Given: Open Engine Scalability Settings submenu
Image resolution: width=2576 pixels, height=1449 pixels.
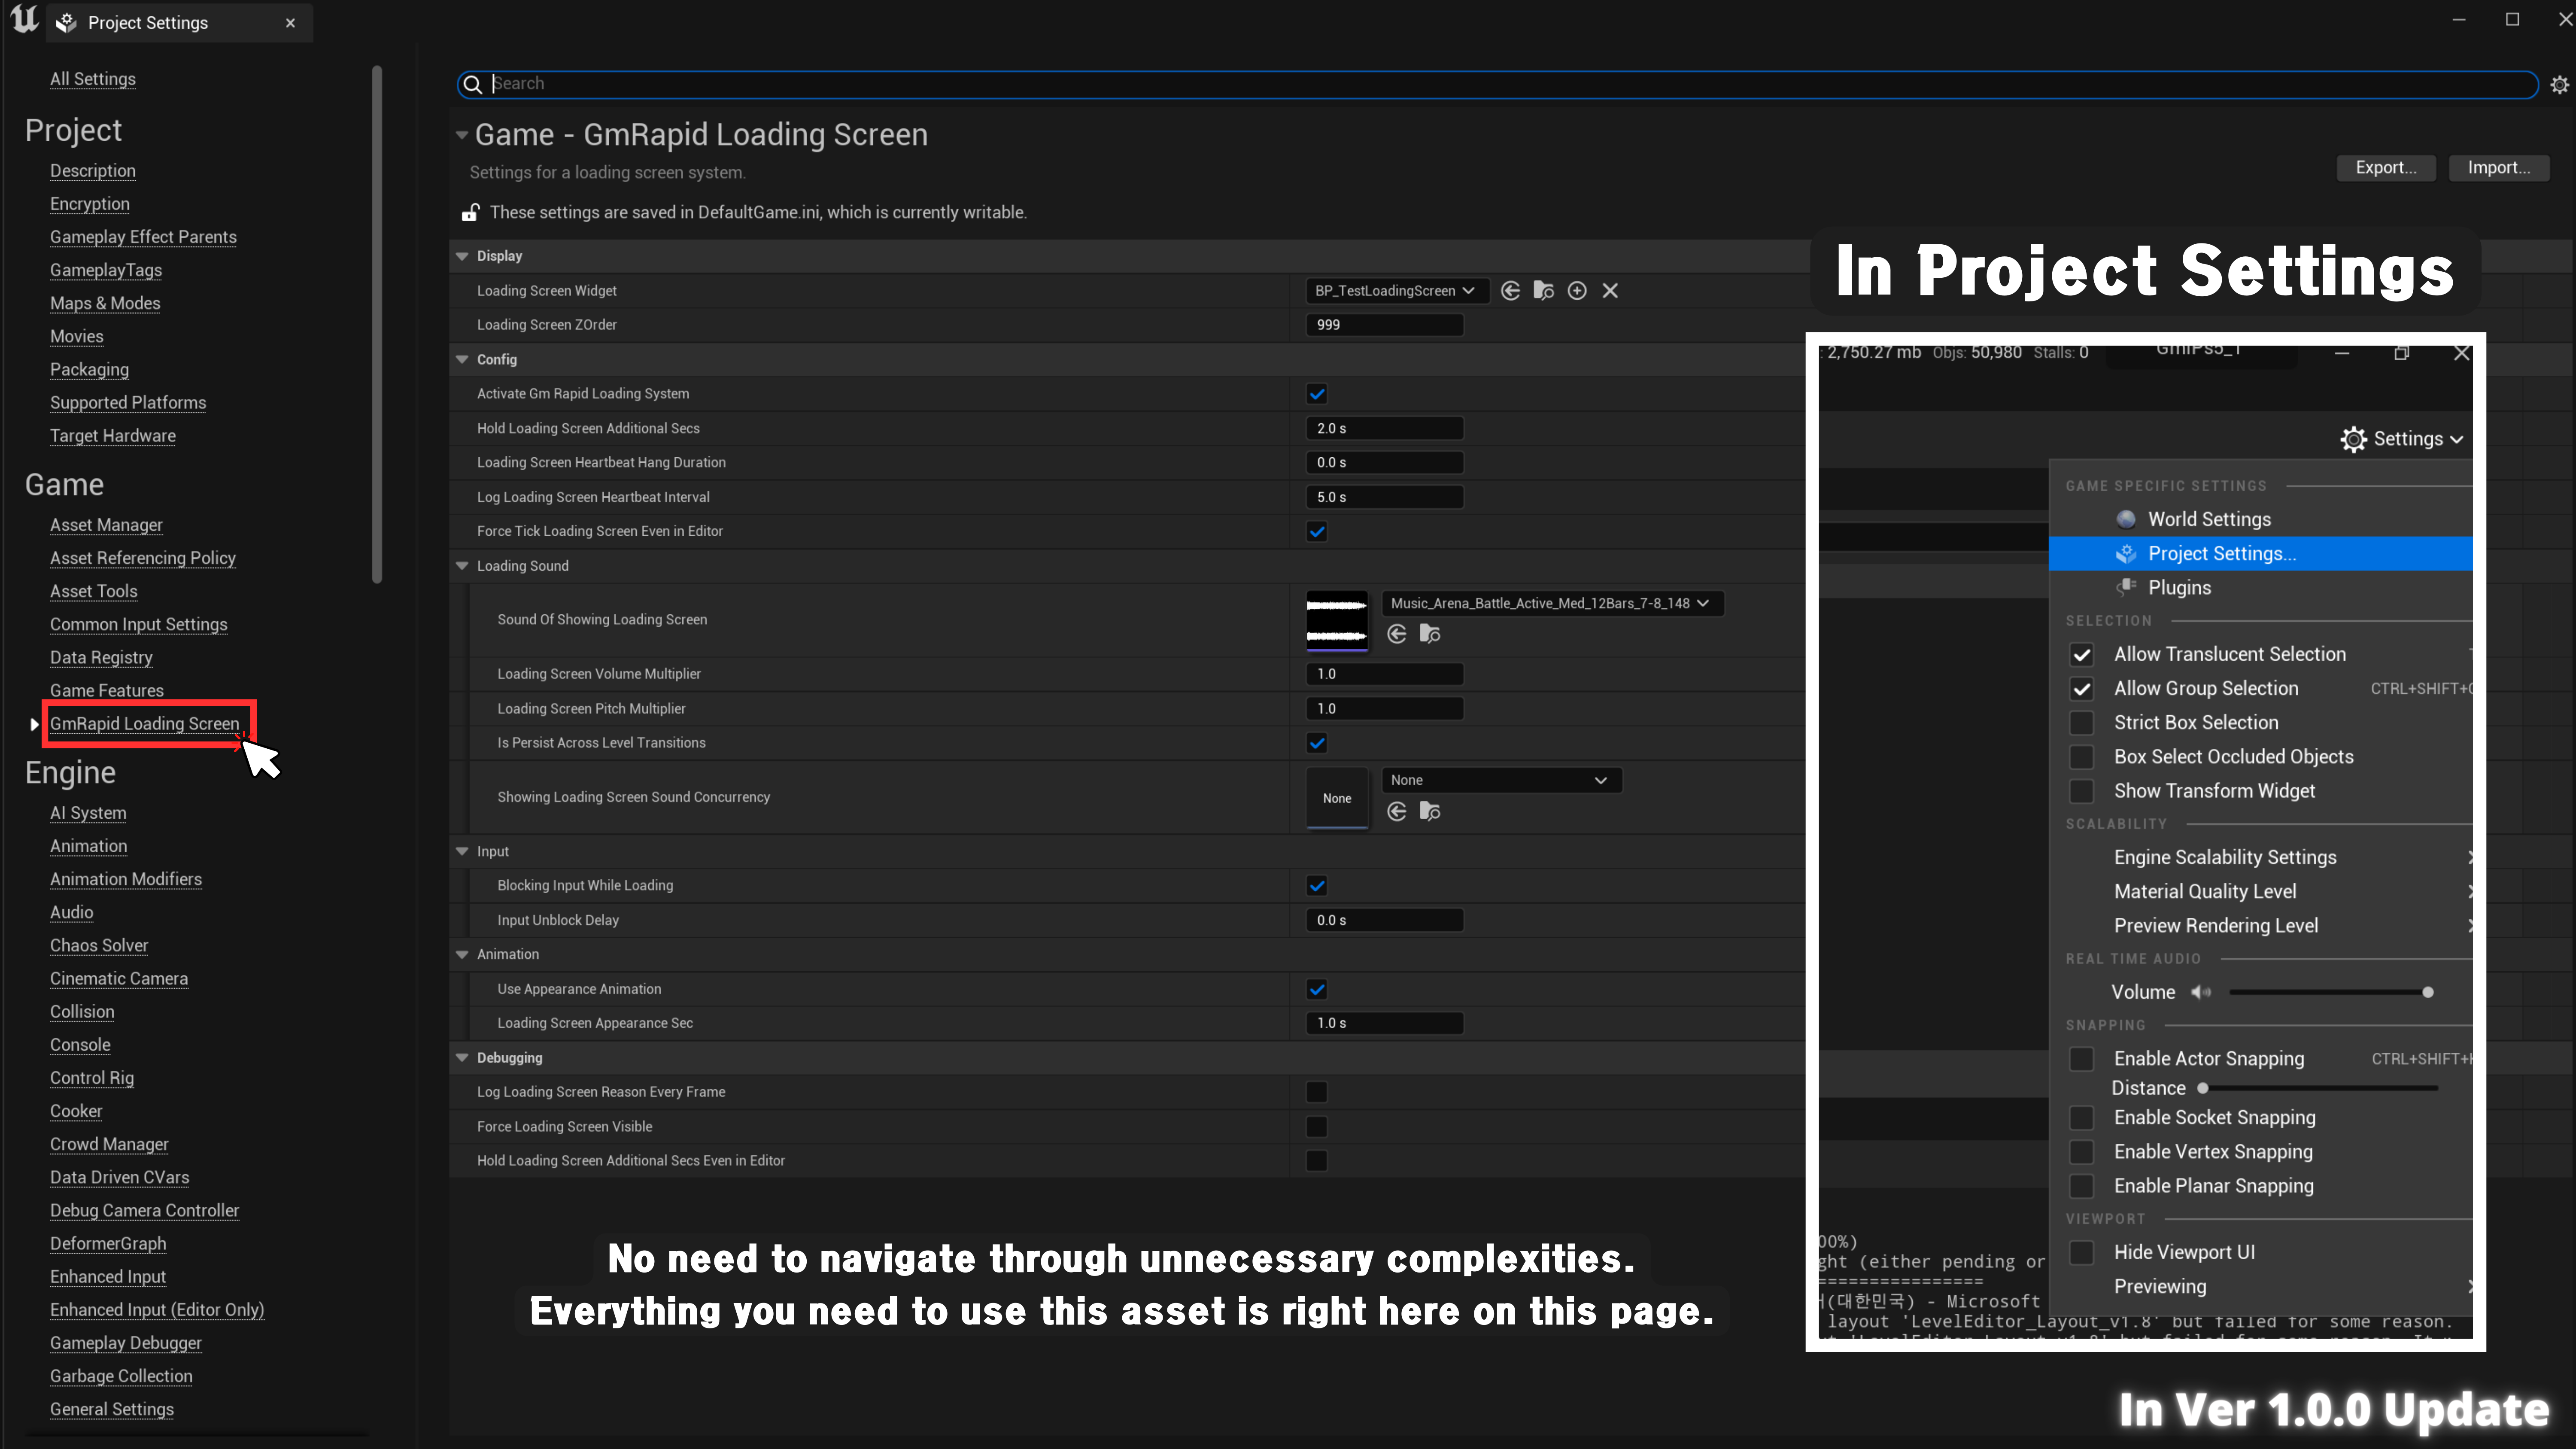Looking at the screenshot, I should click(2260, 857).
